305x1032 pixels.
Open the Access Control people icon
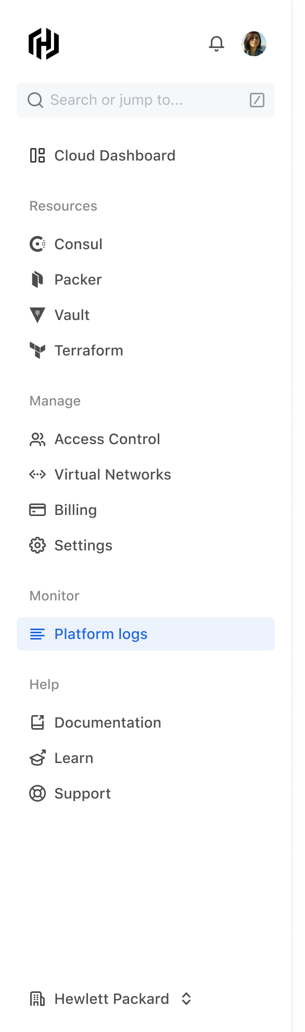[x=37, y=438]
